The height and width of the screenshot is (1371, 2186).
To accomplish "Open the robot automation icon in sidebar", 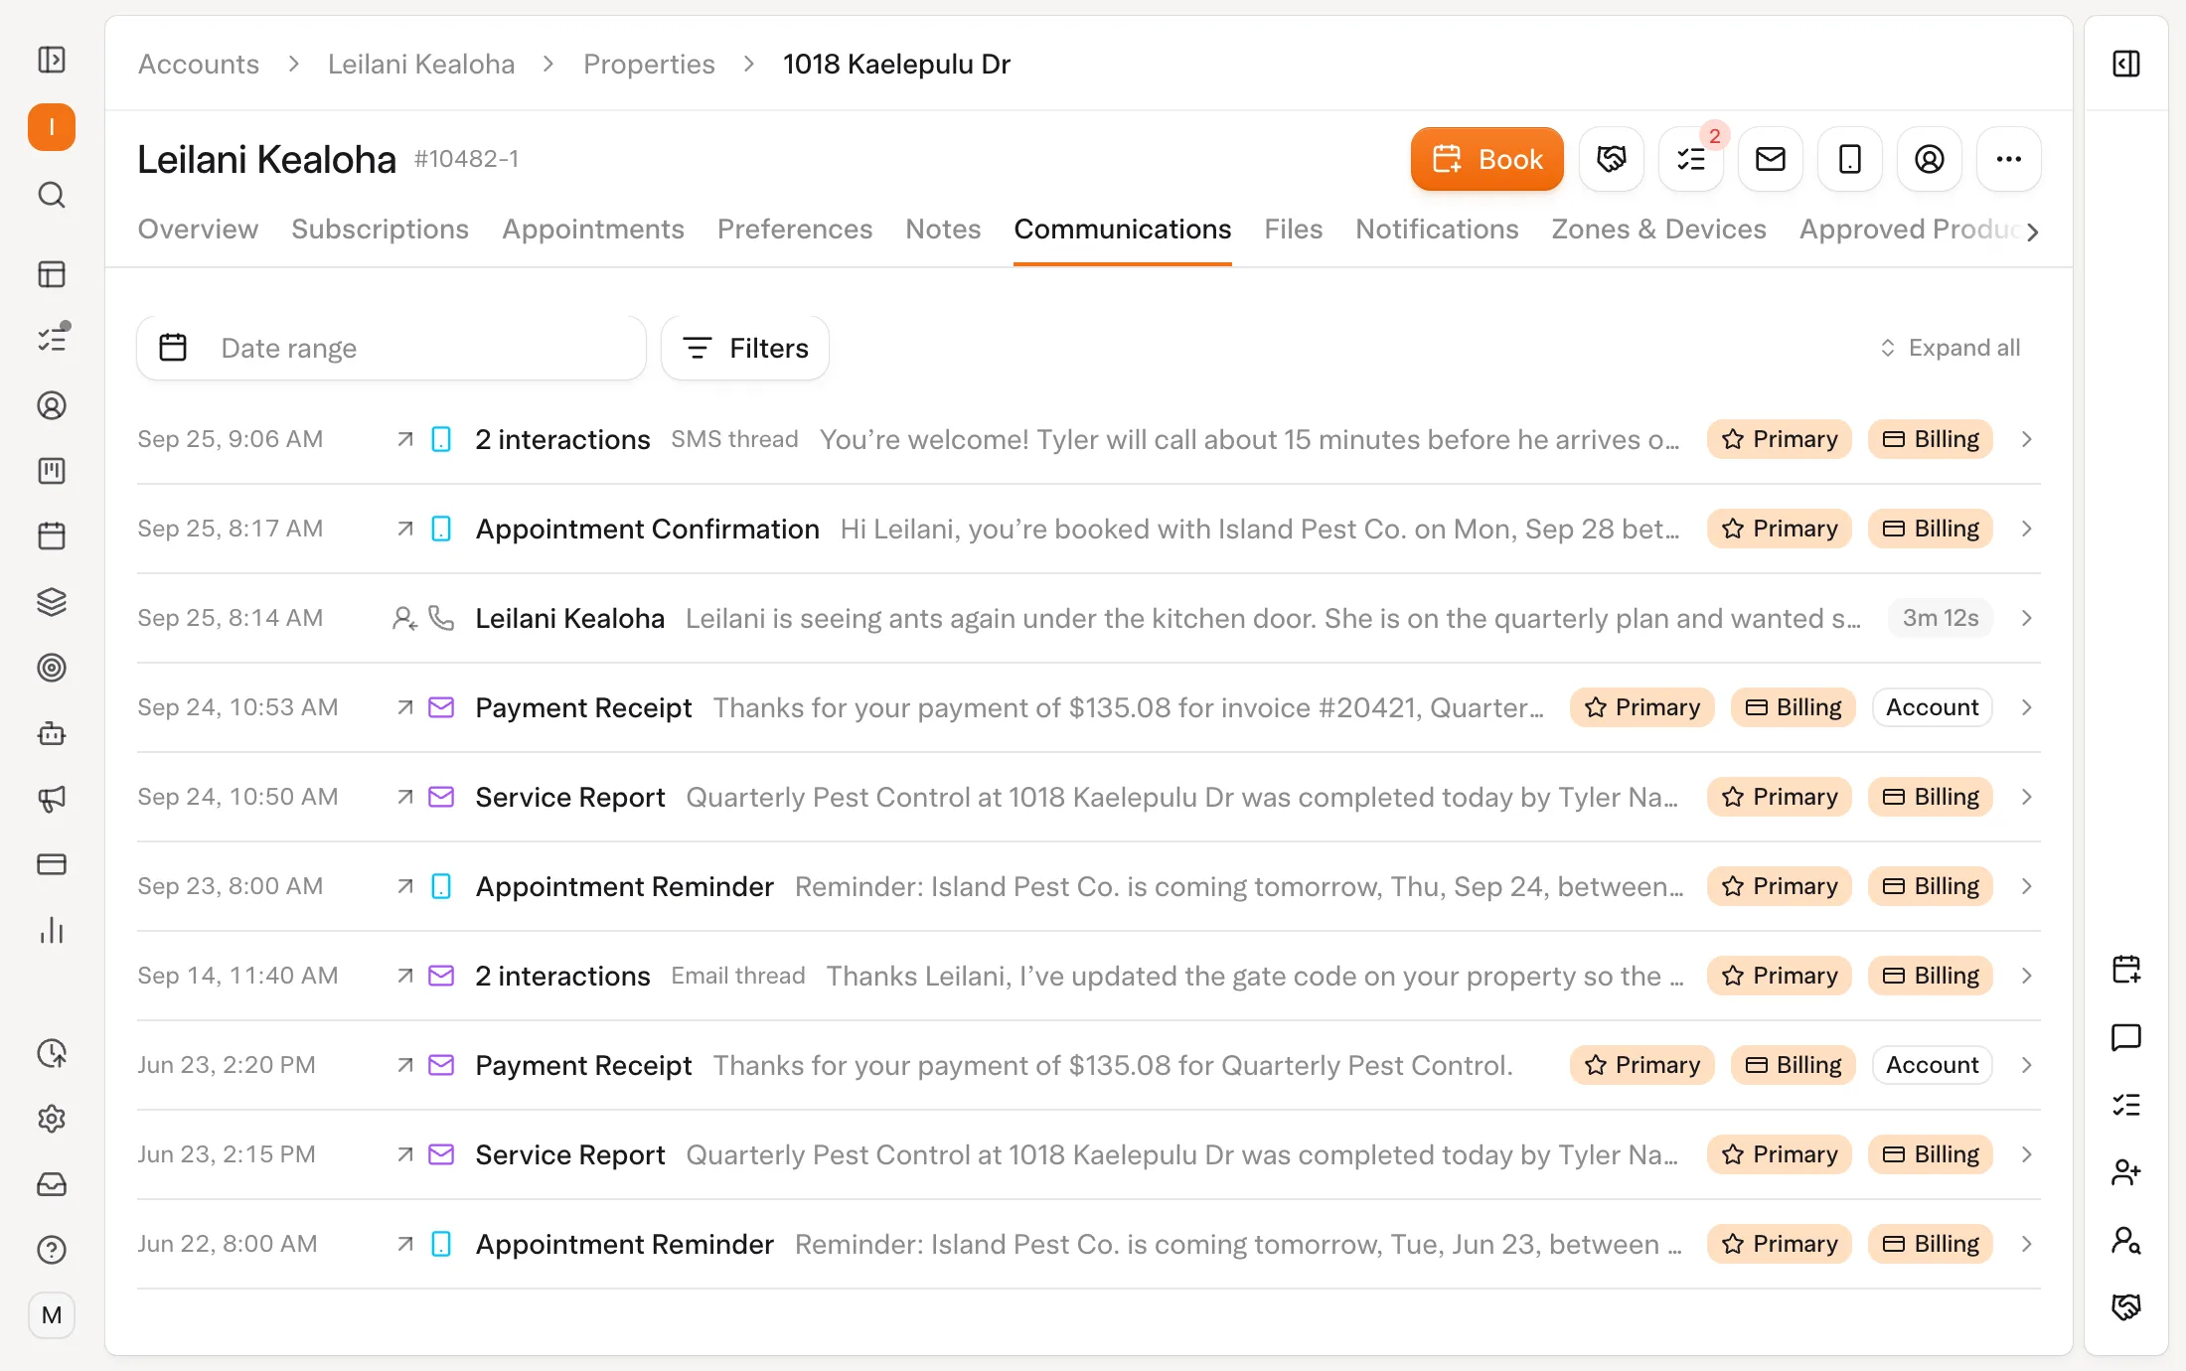I will tap(52, 733).
